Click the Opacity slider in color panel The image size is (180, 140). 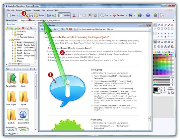[x=162, y=77]
